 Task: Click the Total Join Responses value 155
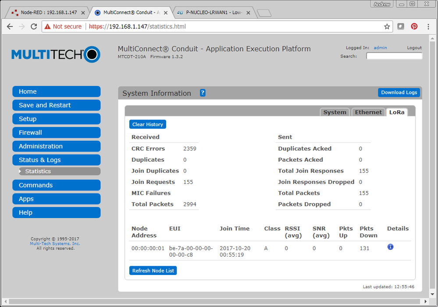[364, 171]
